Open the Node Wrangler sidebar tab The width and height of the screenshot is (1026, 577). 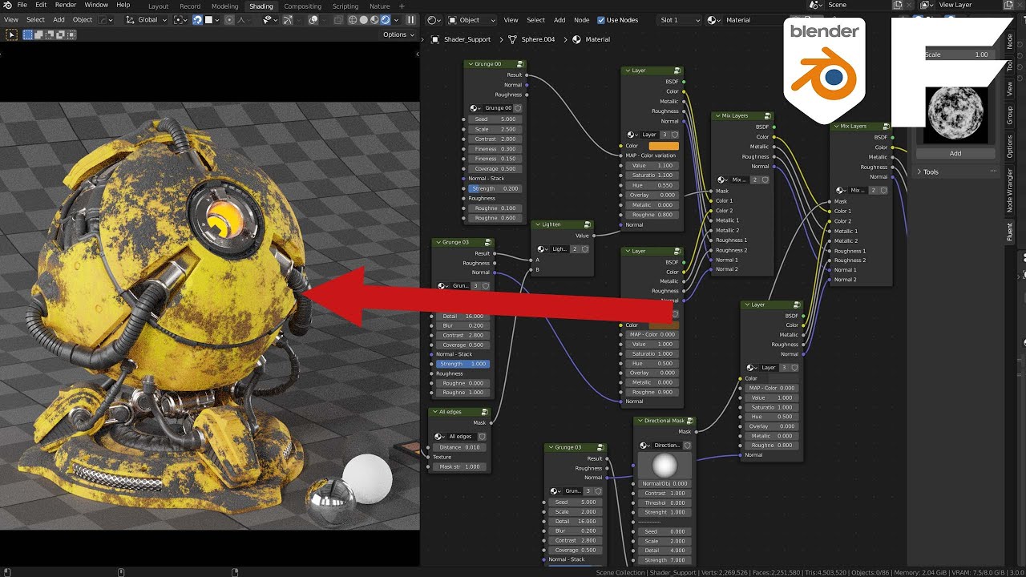coord(1010,191)
